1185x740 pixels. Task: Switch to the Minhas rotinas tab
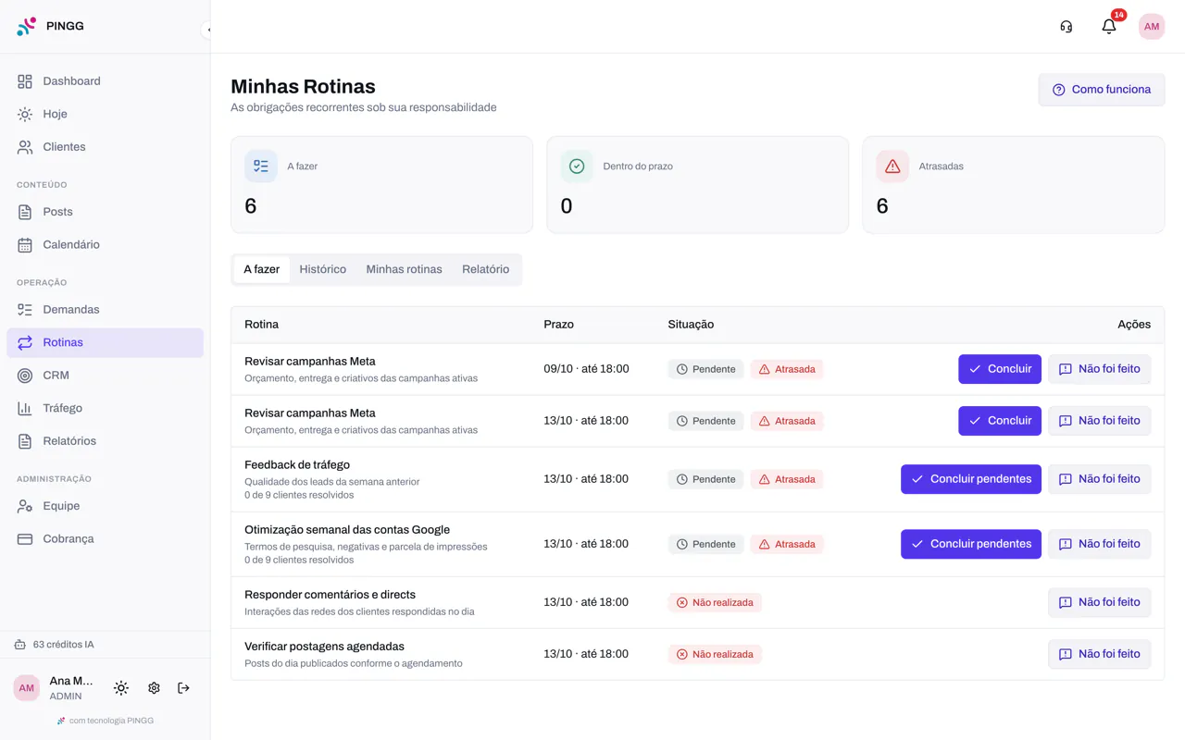point(405,269)
